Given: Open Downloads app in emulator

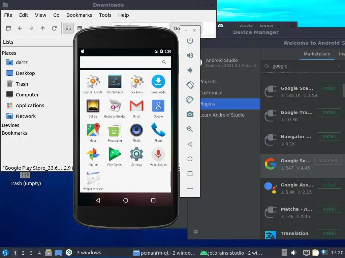Looking at the screenshot, I should click(158, 84).
